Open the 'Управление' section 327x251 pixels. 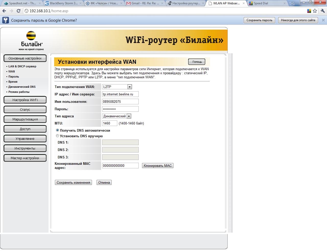tap(25, 139)
